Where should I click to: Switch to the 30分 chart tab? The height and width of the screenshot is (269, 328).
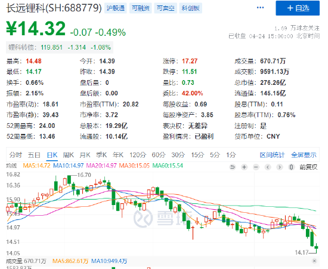point(178,155)
